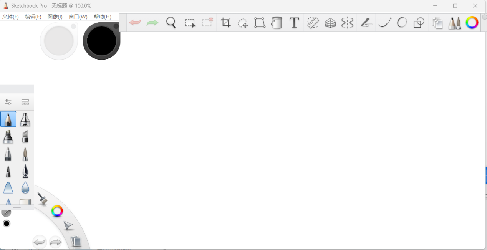Click the black color dot on the lagoon
The image size is (487, 250).
7,224
